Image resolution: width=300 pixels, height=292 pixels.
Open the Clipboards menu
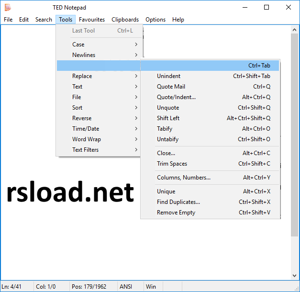coord(125,20)
